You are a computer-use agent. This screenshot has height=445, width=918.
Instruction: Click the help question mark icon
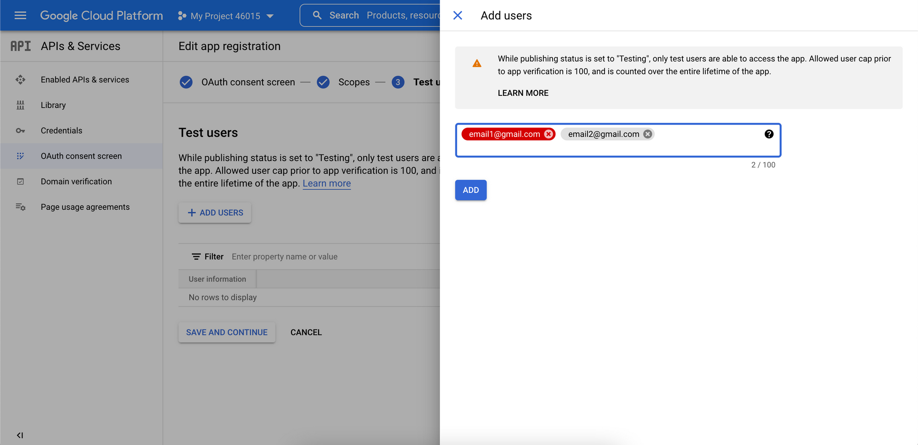(x=769, y=134)
